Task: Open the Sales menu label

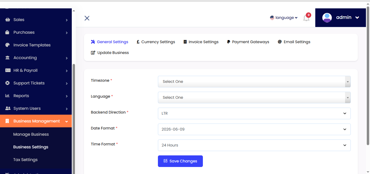Action: point(19,20)
